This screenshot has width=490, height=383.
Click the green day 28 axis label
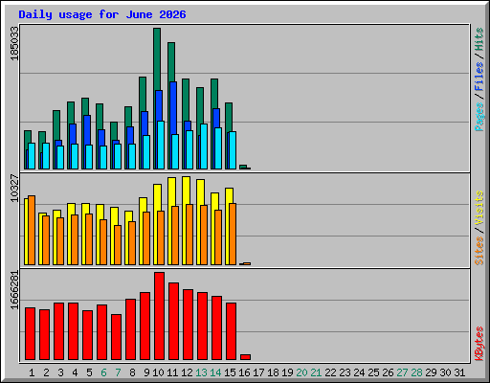[x=416, y=372]
